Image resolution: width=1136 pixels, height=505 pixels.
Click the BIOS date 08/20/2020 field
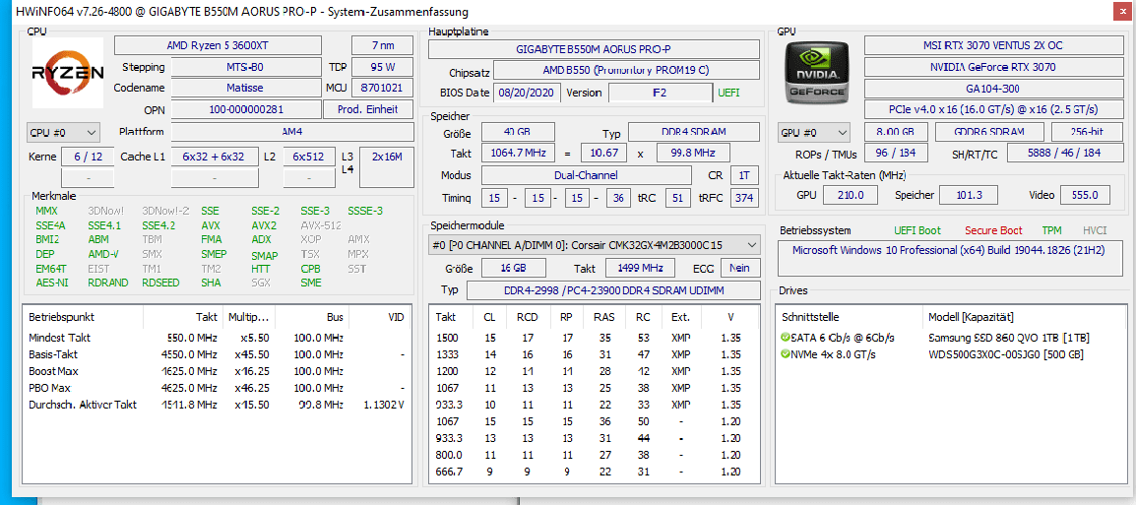[526, 93]
